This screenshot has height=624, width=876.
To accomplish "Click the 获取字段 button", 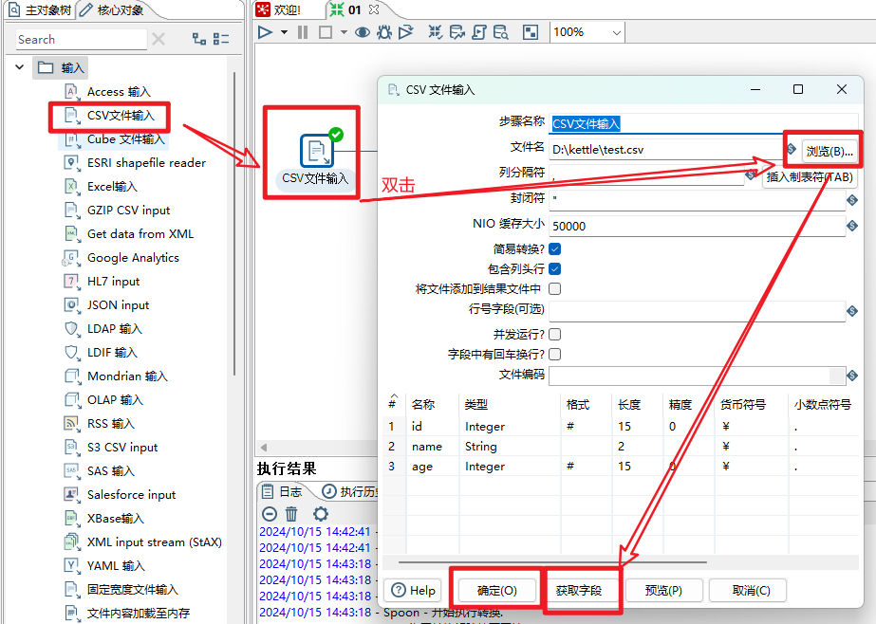I will (577, 590).
